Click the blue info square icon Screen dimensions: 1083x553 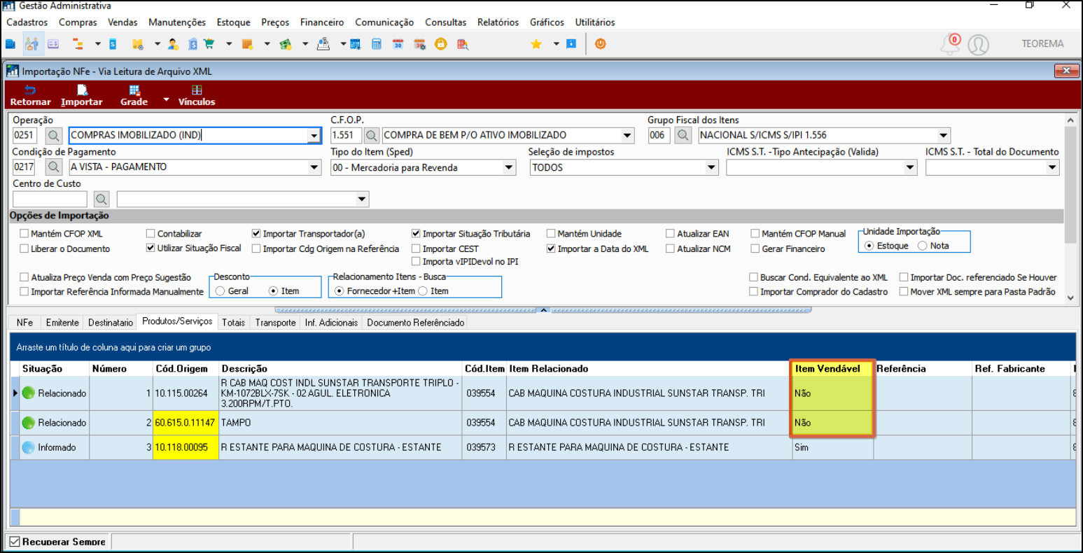coord(571,43)
